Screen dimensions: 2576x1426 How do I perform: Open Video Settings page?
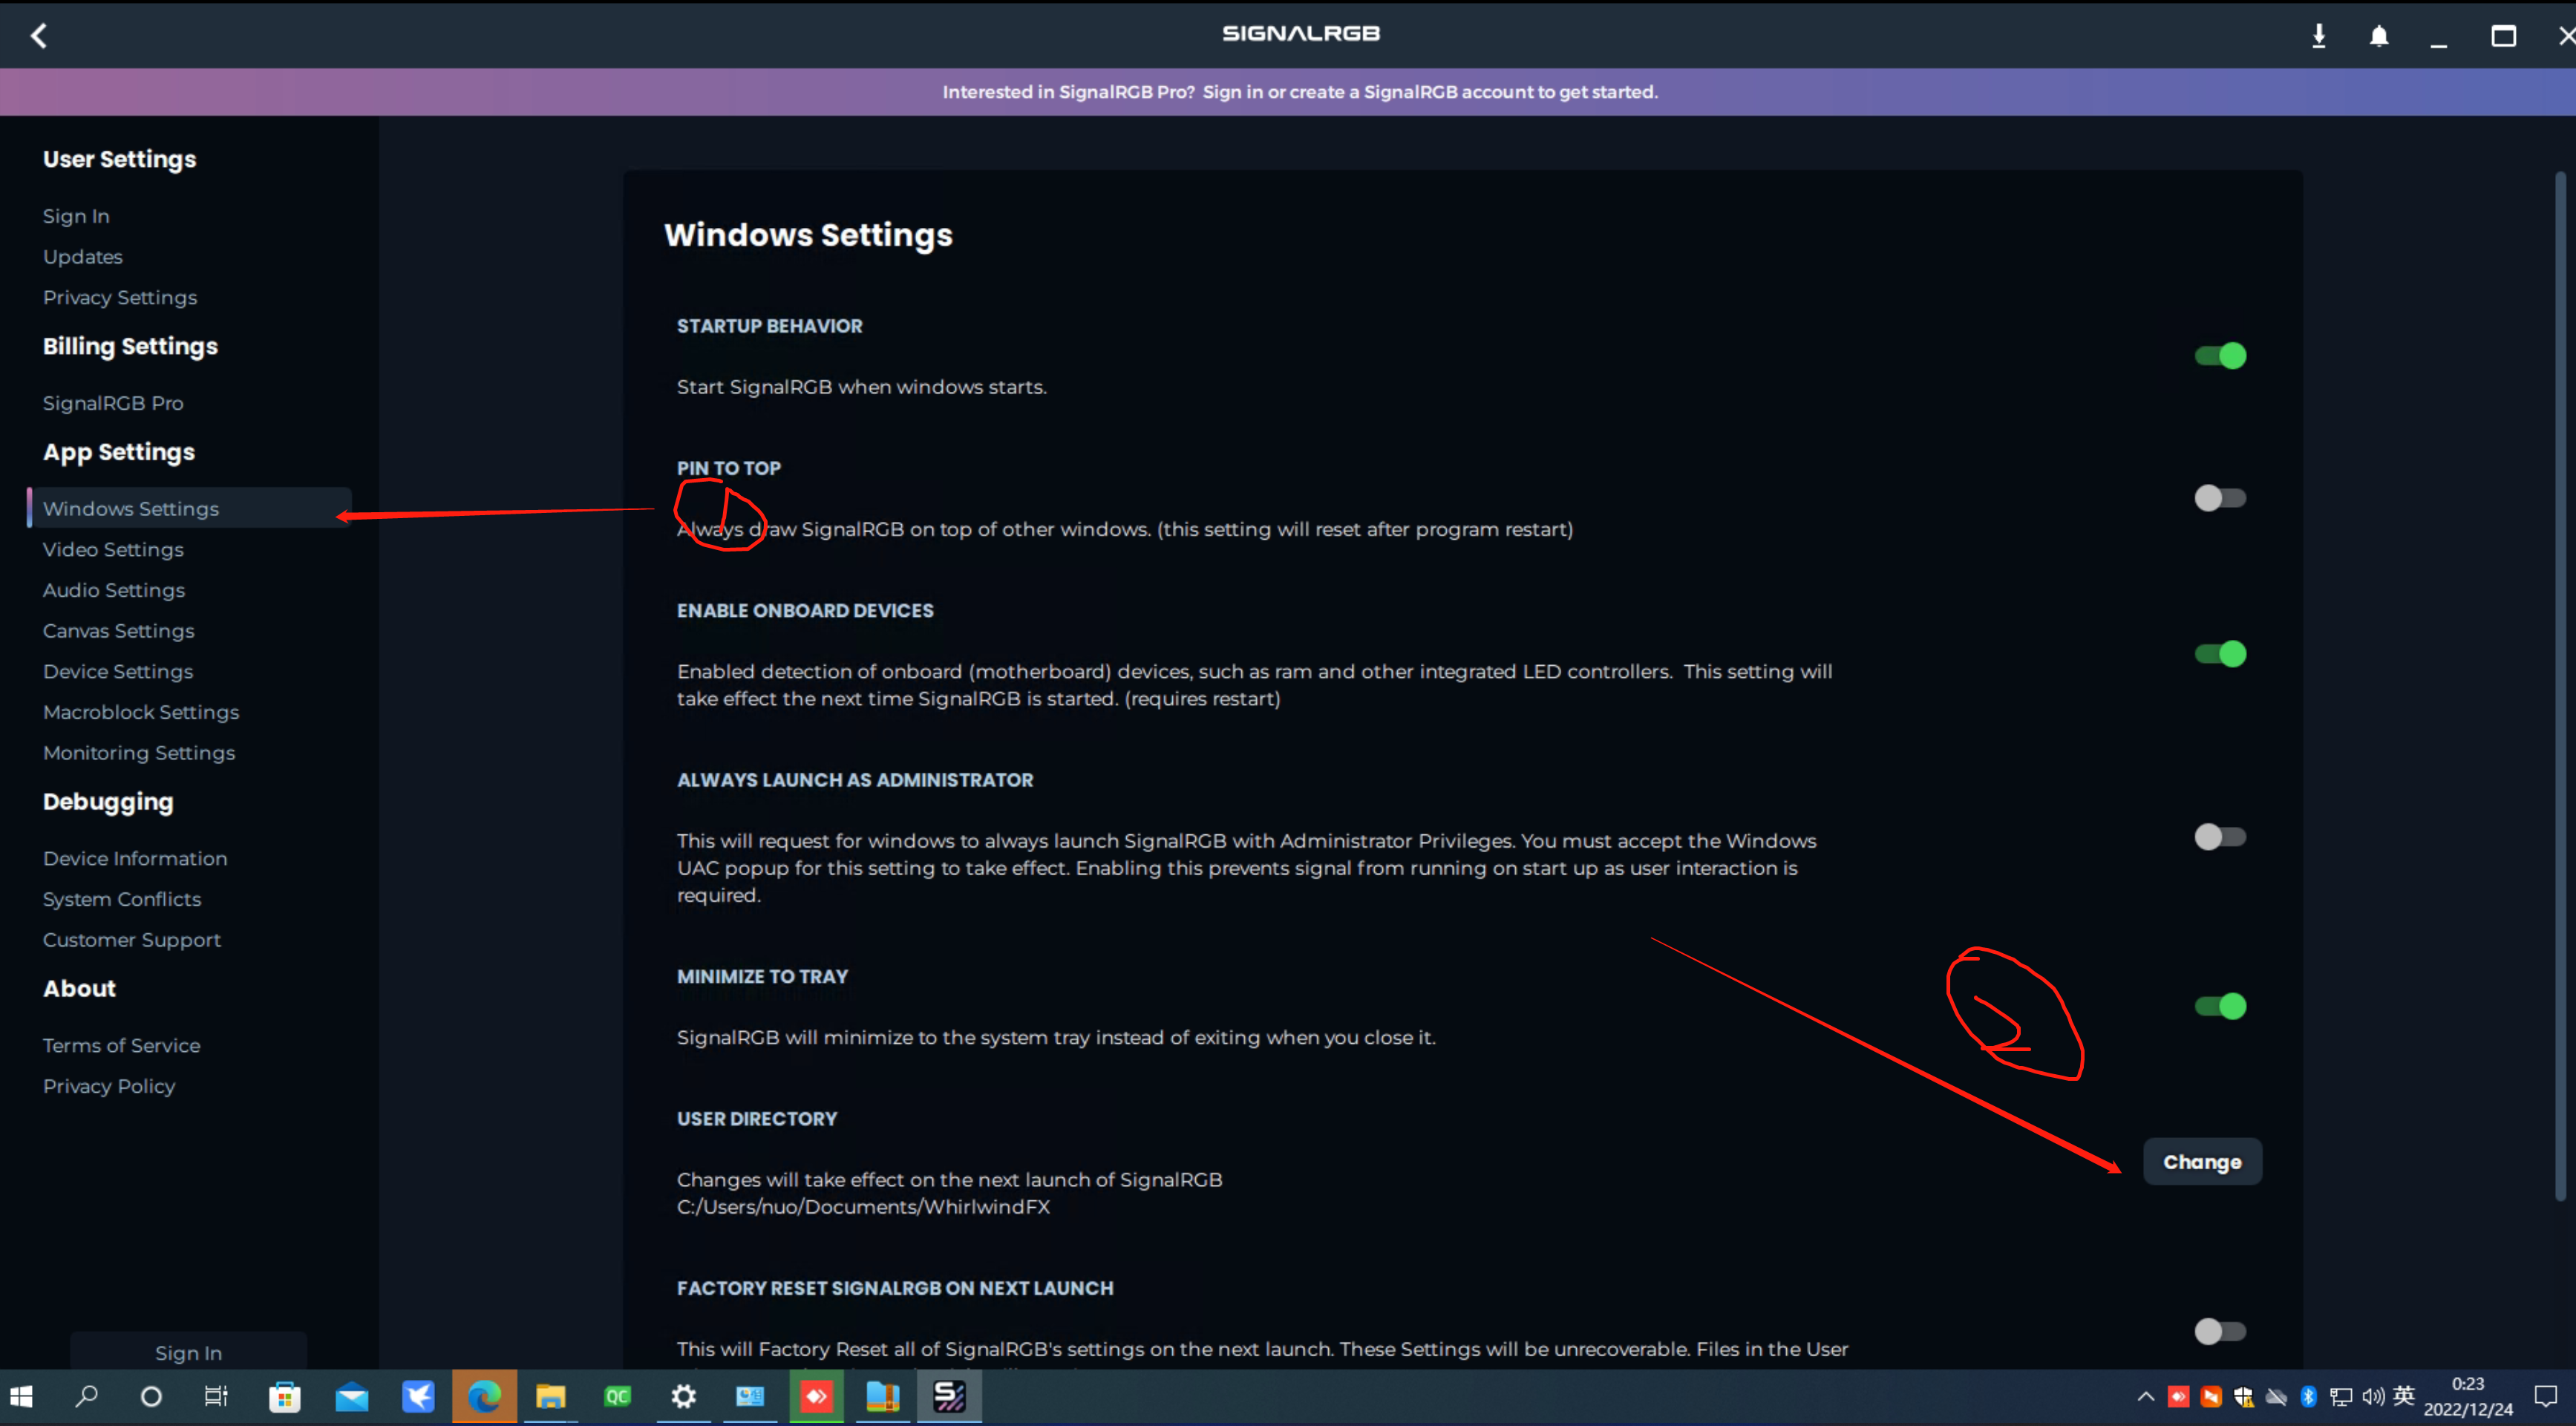(x=113, y=550)
